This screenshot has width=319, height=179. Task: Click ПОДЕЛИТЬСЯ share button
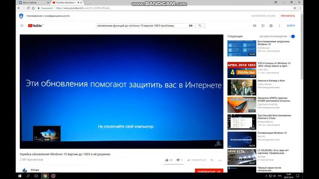[x=196, y=160]
